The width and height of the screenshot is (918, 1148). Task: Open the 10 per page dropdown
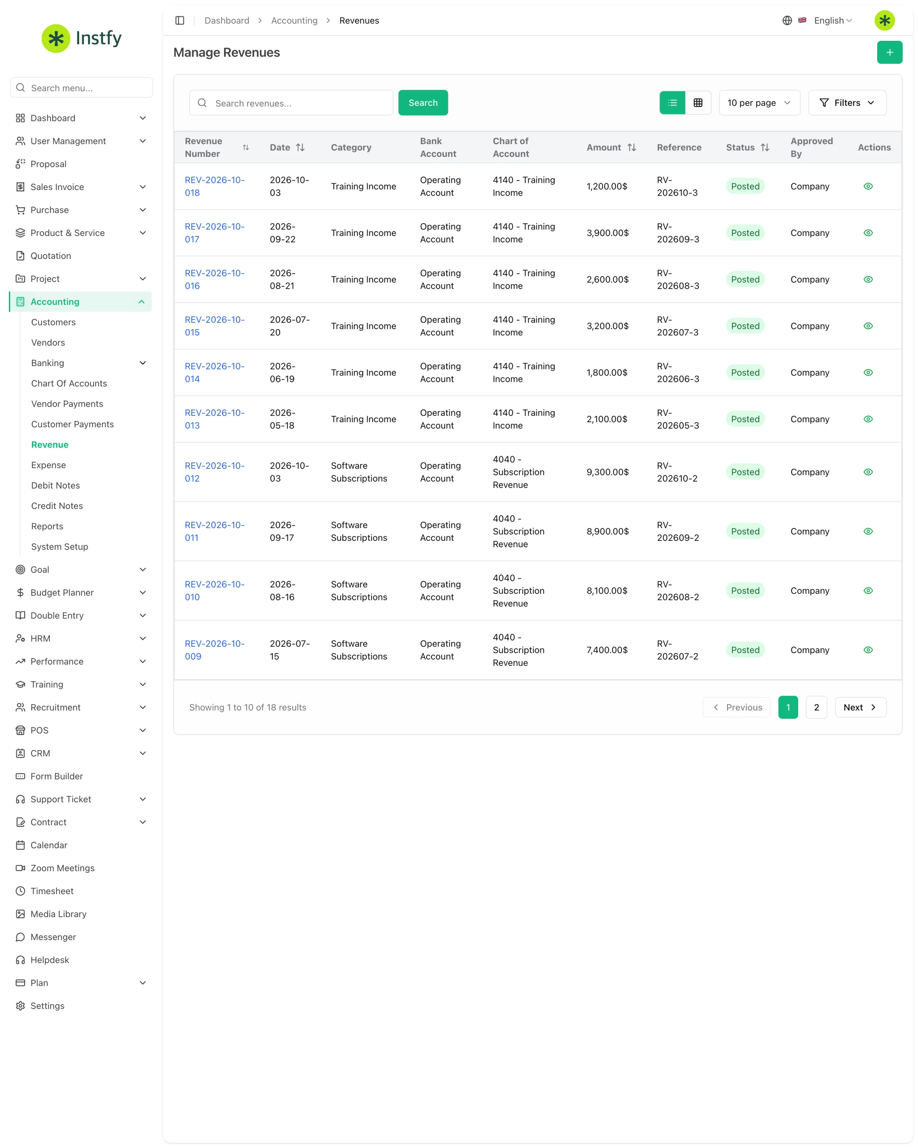[x=759, y=103]
